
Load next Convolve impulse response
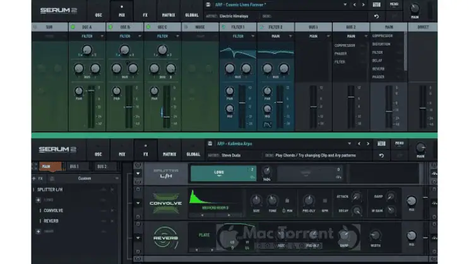click(x=229, y=215)
